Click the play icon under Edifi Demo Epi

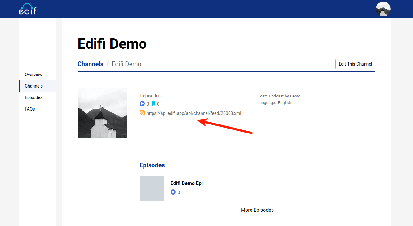coord(173,192)
